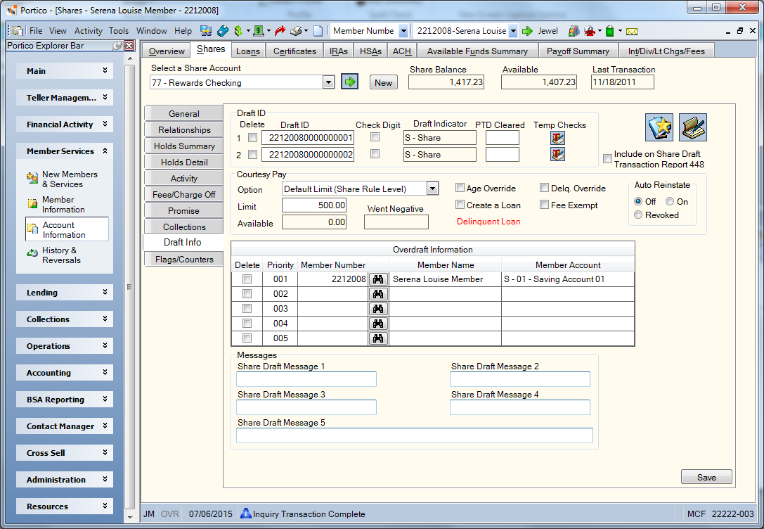The image size is (764, 529).
Task: Click binoculars lookup for priority 005
Action: pyautogui.click(x=378, y=338)
